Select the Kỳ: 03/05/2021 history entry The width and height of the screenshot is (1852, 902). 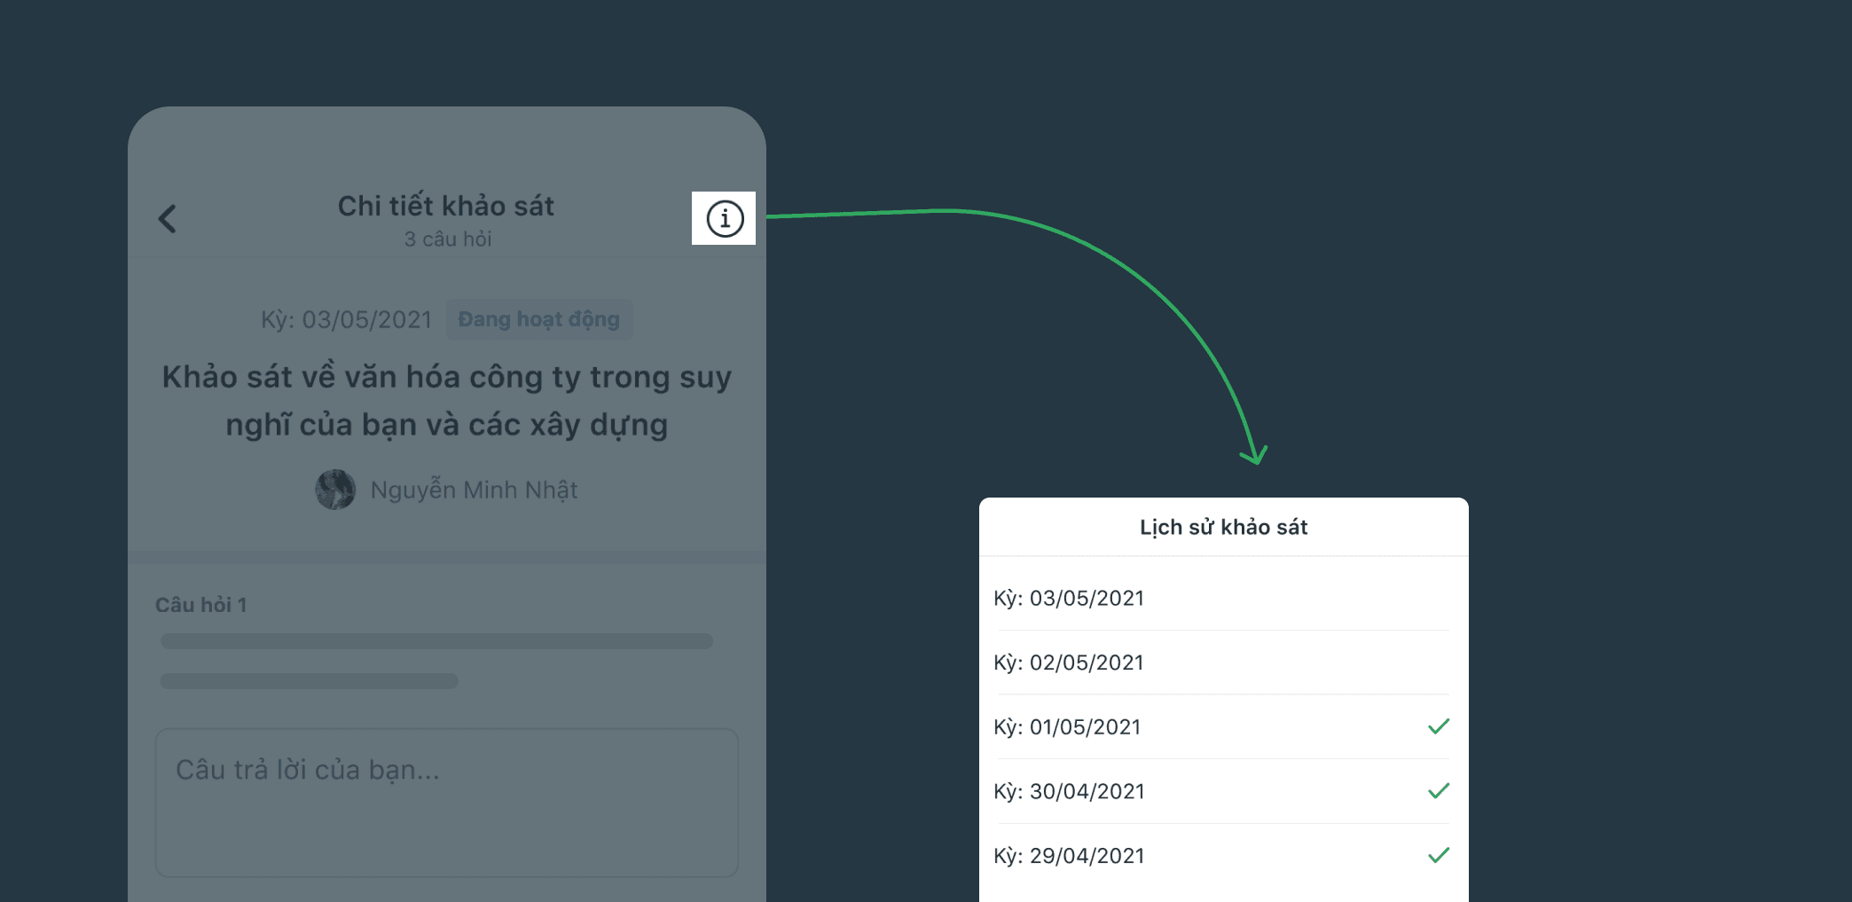click(x=1224, y=598)
